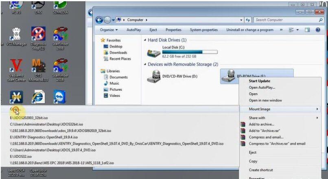The image size is (328, 179).
Task: Click the Local Disk (C:) capacity bar
Action: (190, 52)
